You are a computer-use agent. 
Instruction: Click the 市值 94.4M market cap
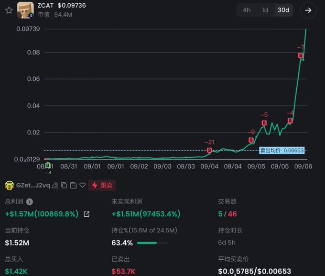55,14
